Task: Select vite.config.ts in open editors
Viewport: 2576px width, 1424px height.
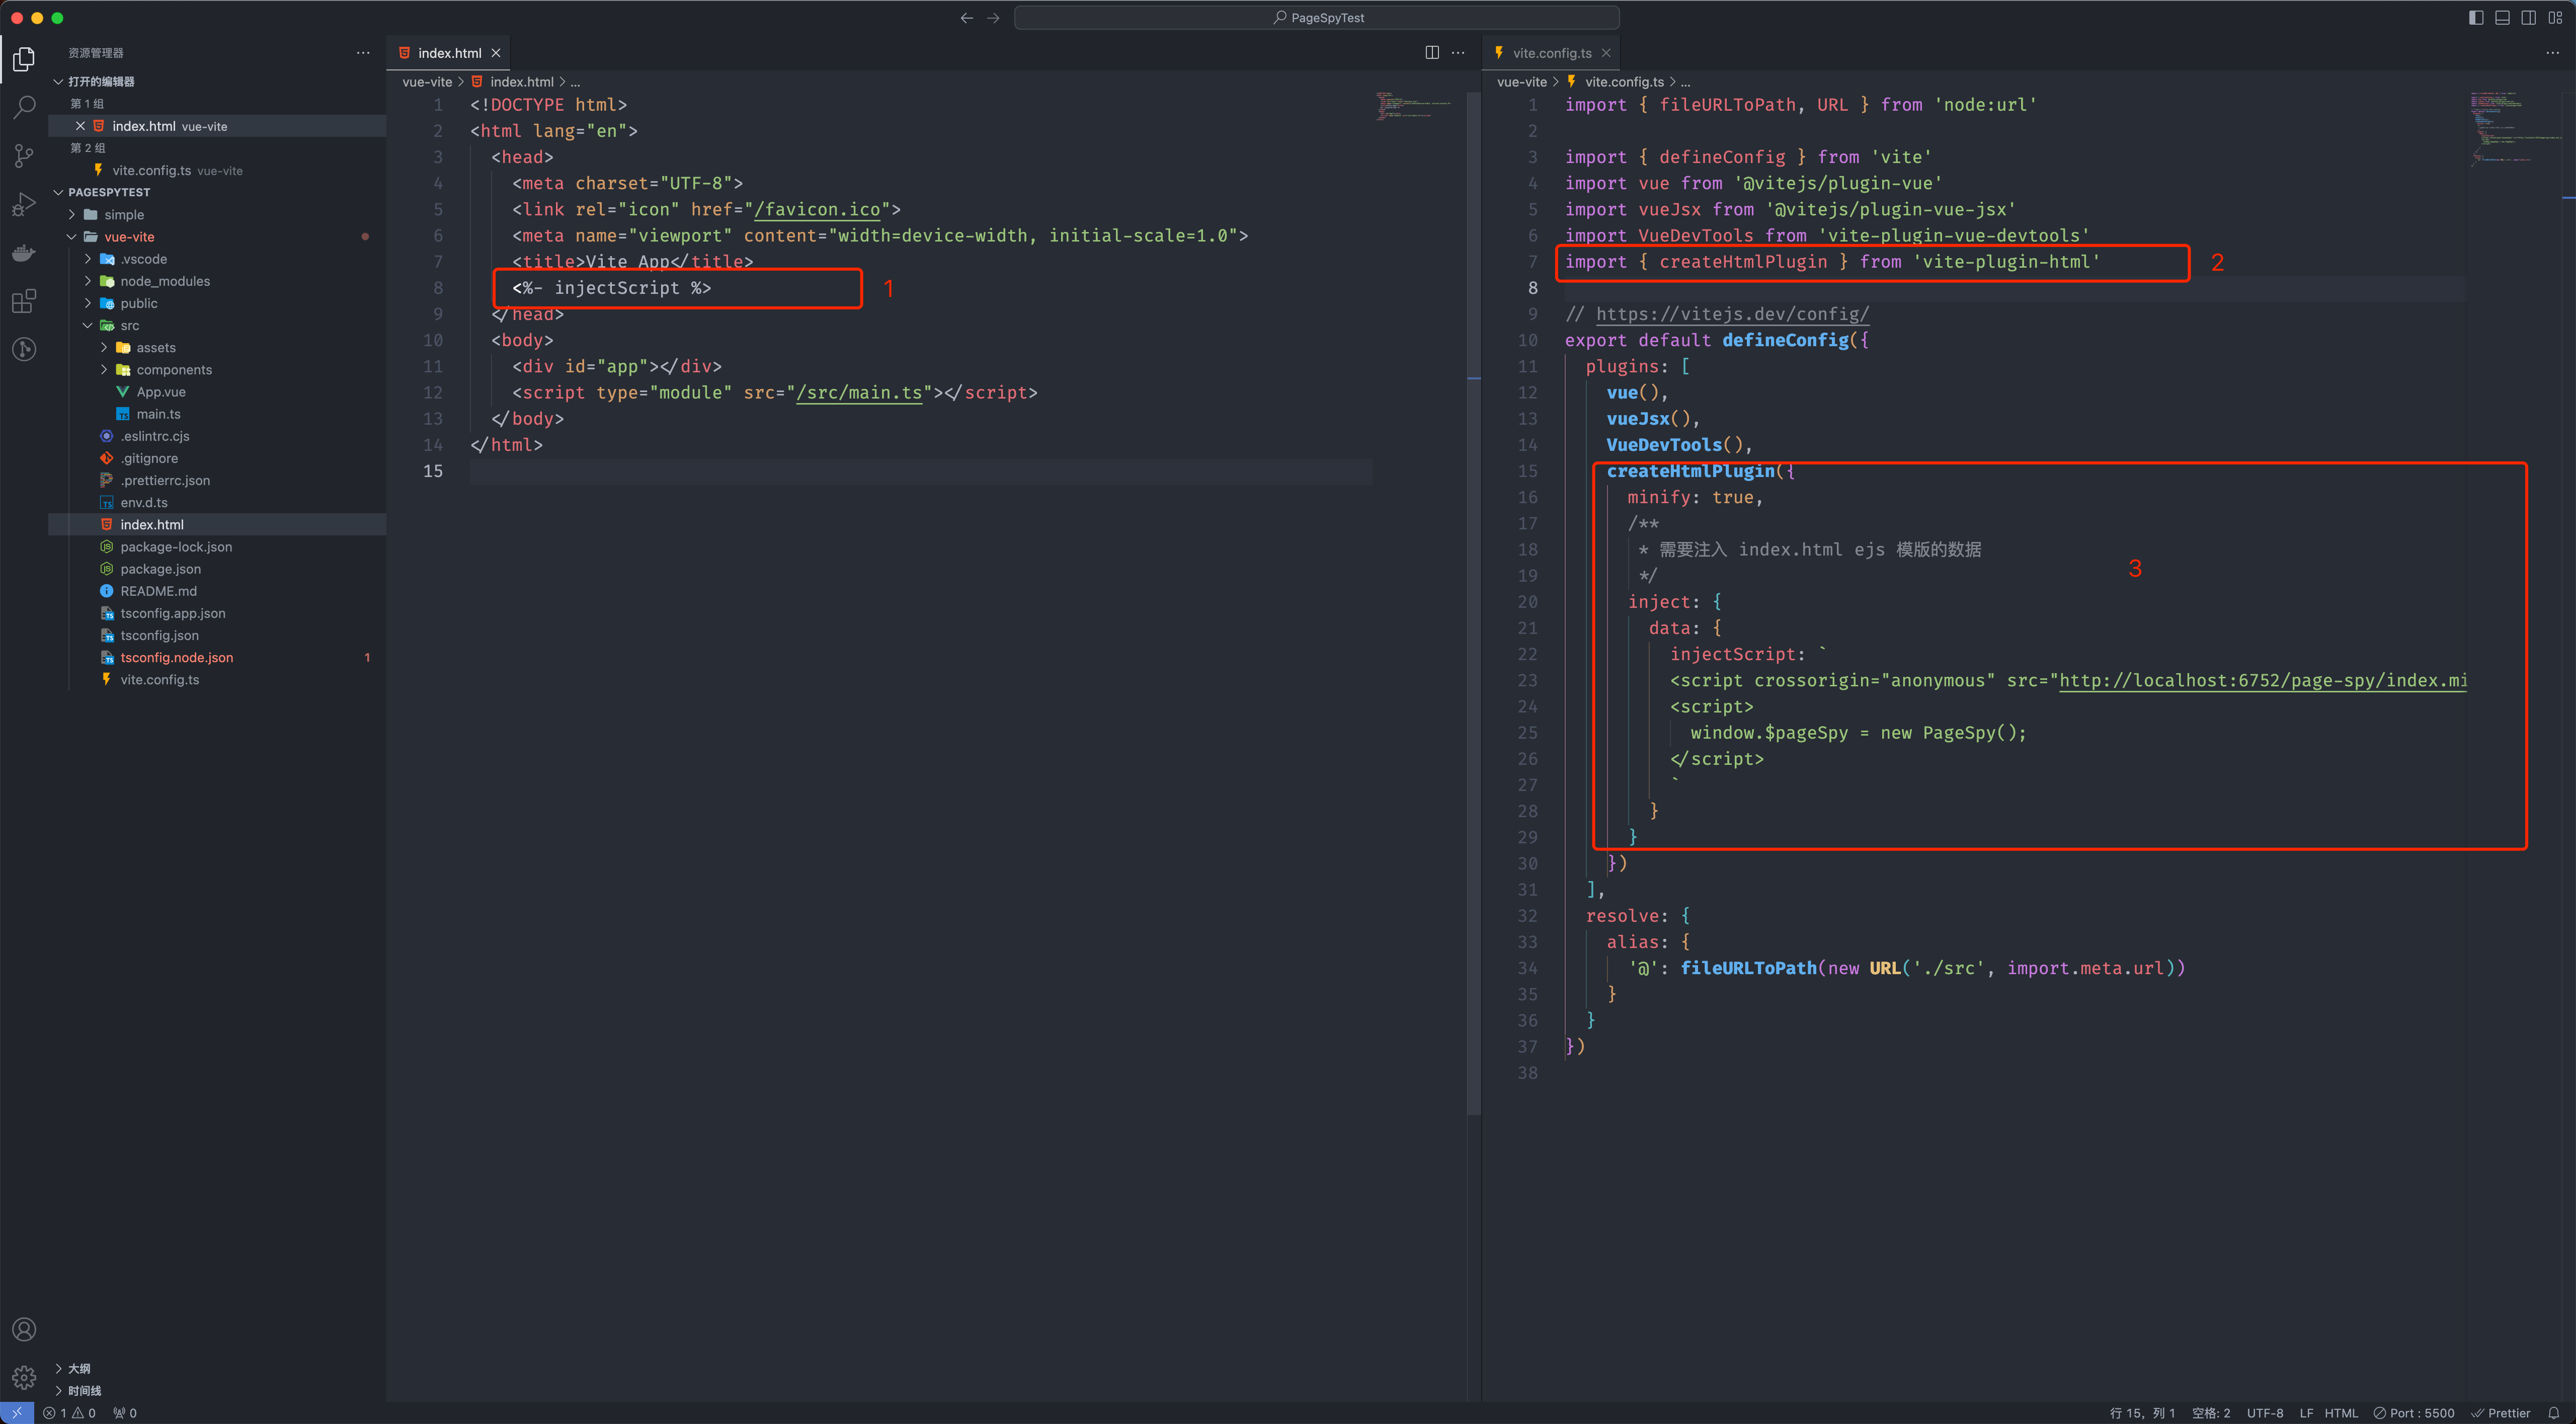Action: [x=216, y=171]
